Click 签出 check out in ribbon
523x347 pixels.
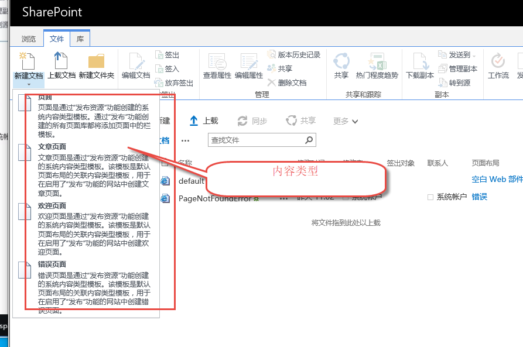[168, 54]
